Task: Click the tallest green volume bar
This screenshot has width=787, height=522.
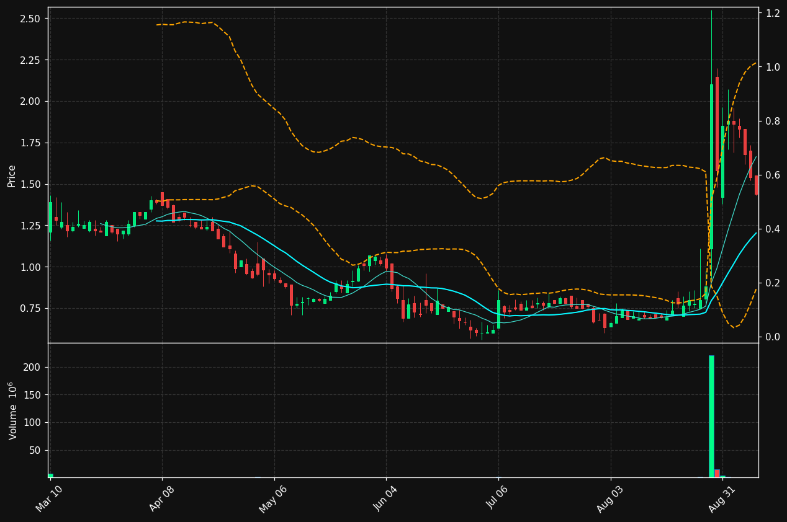Action: [711, 416]
